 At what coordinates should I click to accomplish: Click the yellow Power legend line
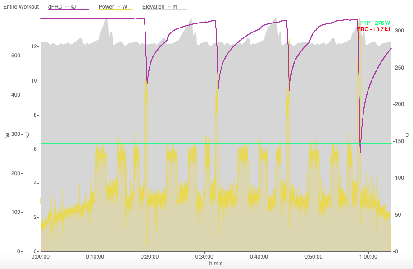coord(116,10)
